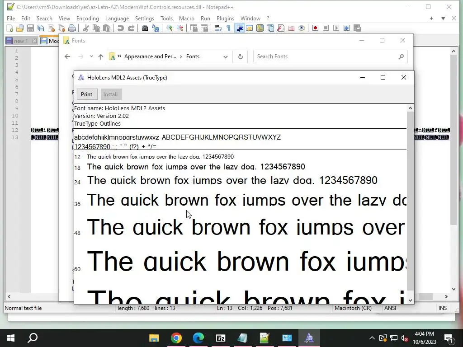Open File Explorer from the taskbar
The height and width of the screenshot is (347, 463).
(154, 338)
